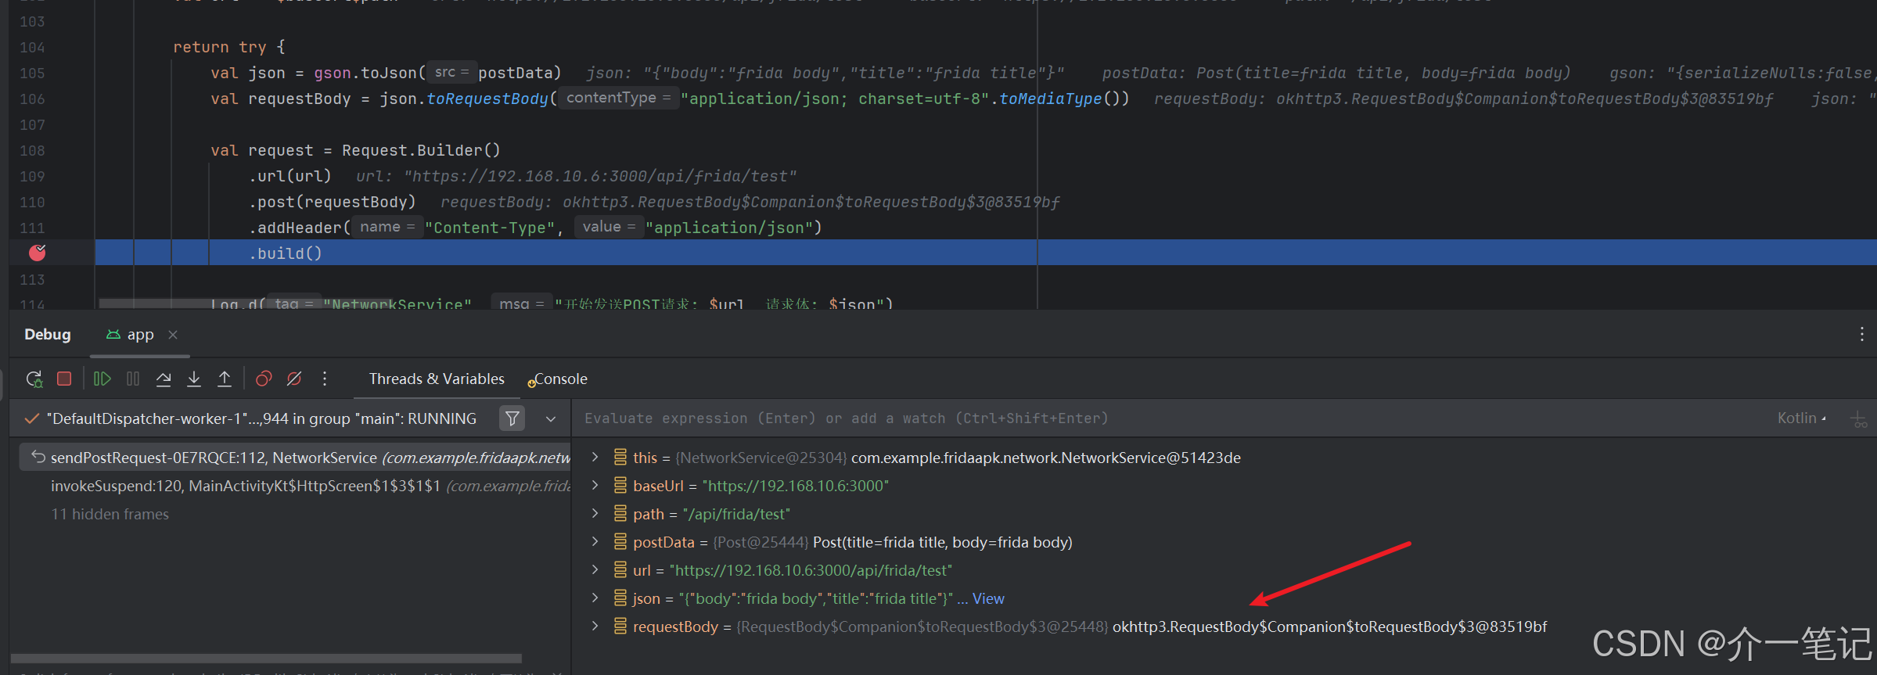
Task: Expand the url variable node
Action: [x=595, y=569]
